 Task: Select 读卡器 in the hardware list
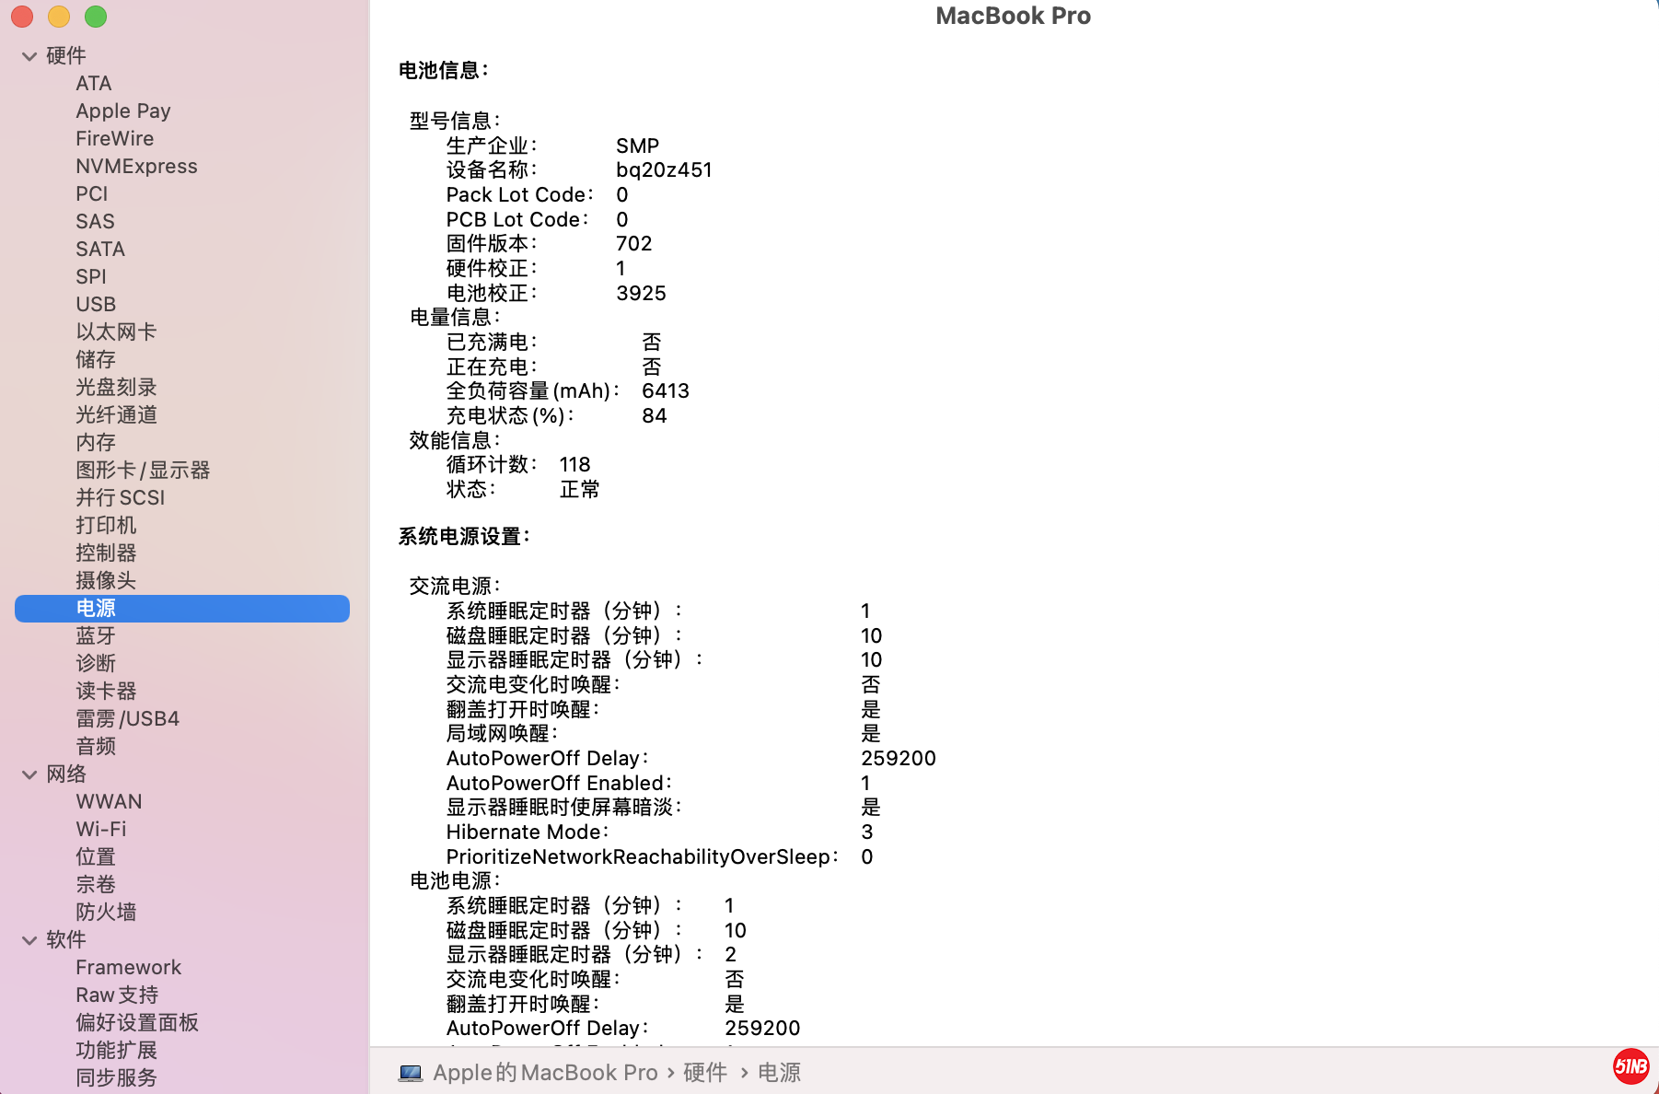point(106,692)
